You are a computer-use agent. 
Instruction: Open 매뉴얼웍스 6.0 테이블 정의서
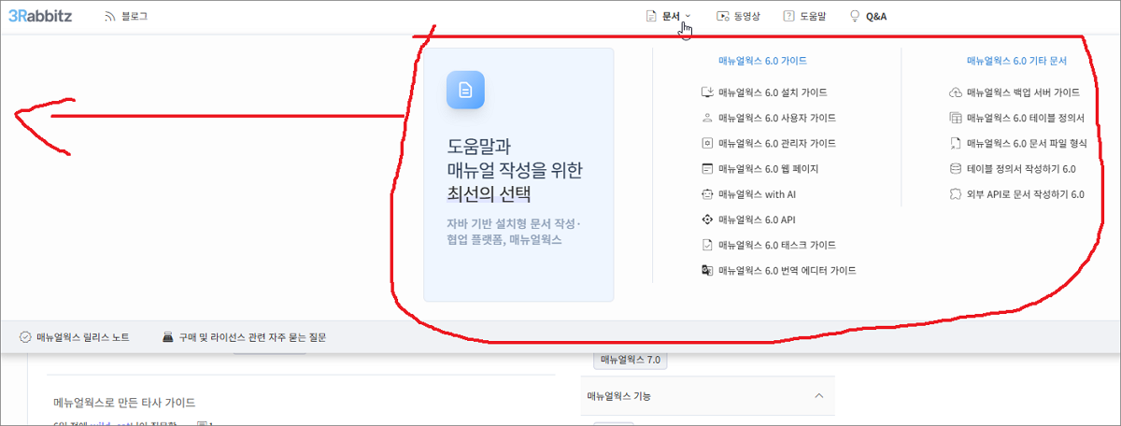point(1025,119)
